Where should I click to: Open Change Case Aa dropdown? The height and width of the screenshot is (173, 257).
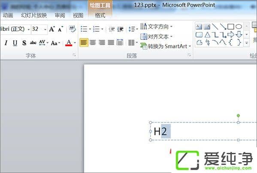[56, 43]
